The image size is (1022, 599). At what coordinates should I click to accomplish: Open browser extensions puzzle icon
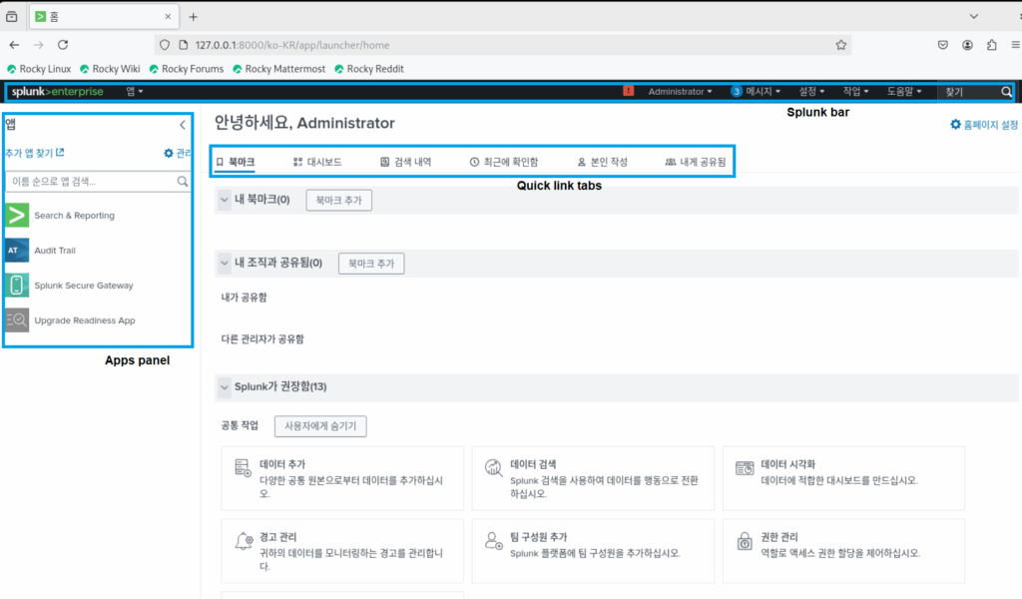point(991,45)
